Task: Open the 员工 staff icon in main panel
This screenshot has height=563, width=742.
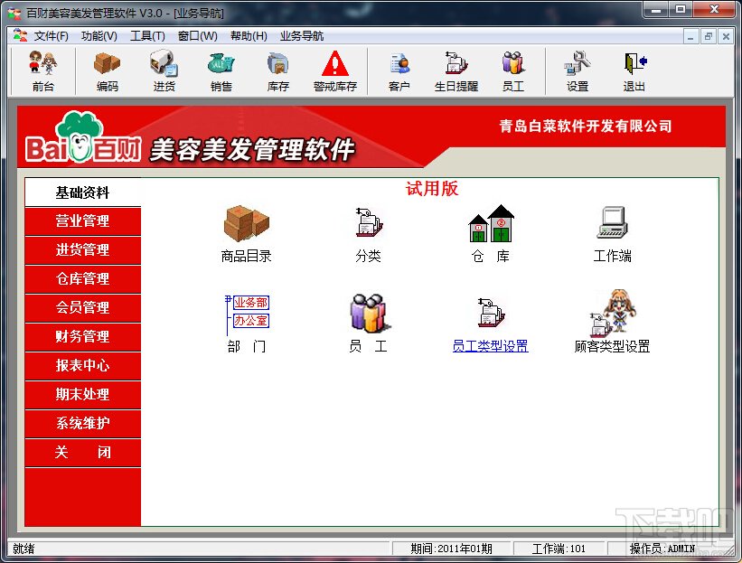Action: (x=369, y=313)
